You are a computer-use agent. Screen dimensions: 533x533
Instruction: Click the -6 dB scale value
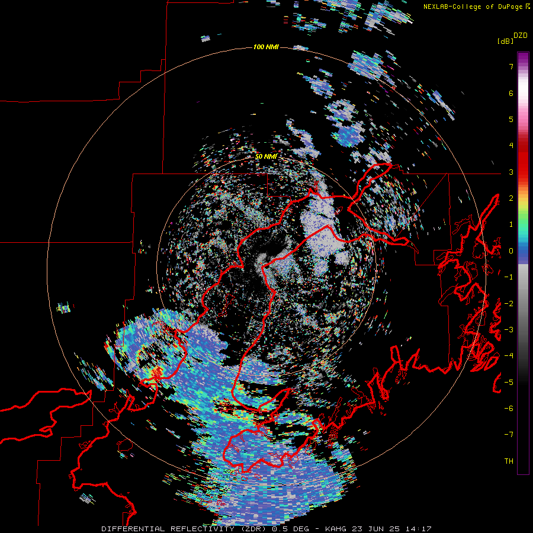[509, 409]
